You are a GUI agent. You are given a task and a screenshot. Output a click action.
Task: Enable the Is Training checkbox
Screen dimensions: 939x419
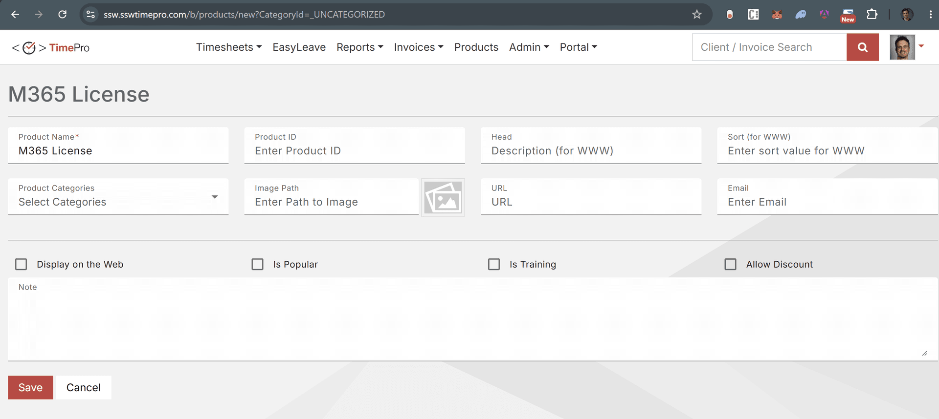(x=494, y=264)
